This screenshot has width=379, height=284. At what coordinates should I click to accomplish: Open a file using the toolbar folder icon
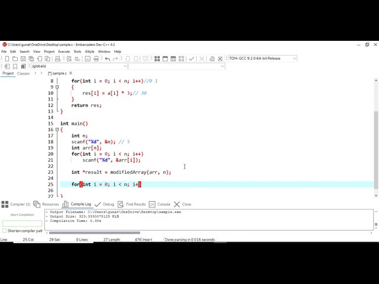coord(15,59)
